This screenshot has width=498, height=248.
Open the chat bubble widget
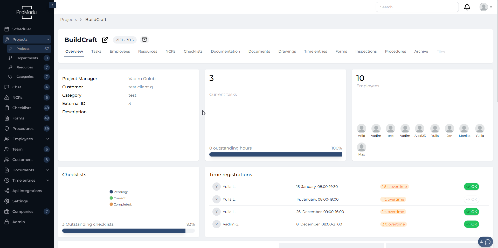[x=485, y=242]
